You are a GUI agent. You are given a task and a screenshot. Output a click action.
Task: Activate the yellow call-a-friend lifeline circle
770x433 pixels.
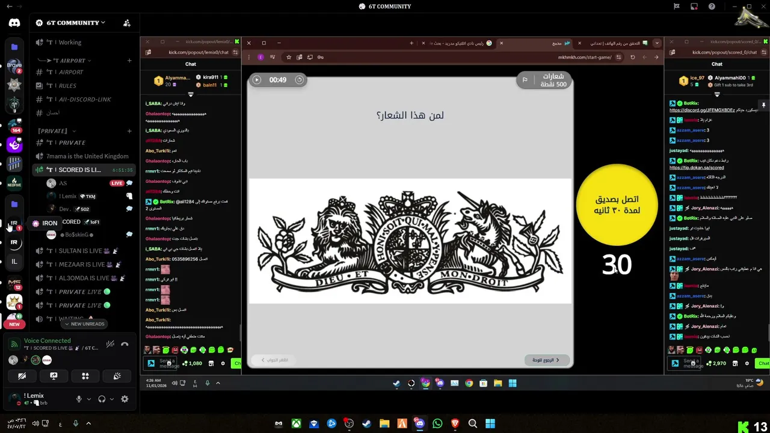617,204
